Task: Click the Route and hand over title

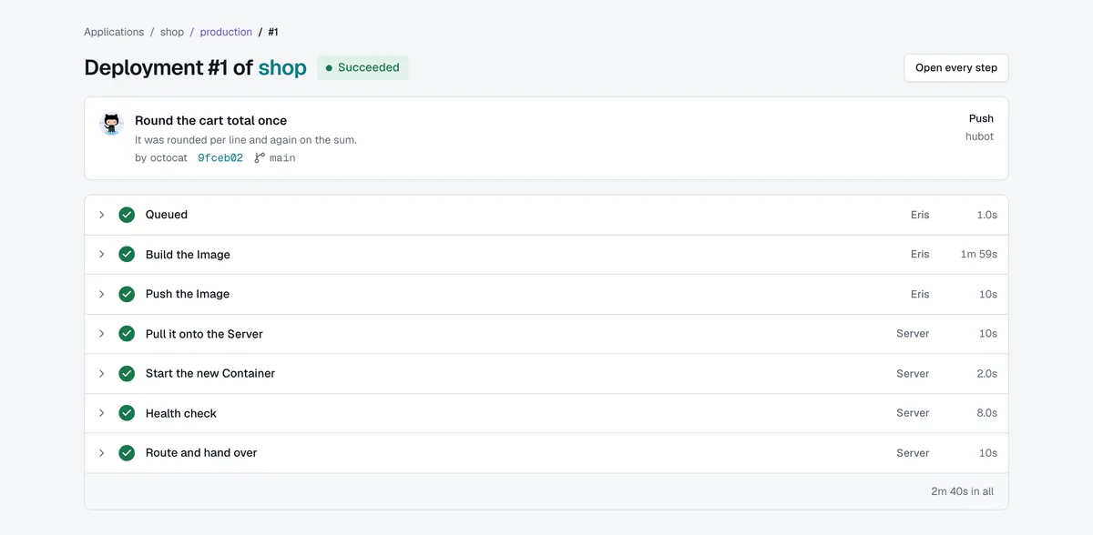Action: (201, 452)
